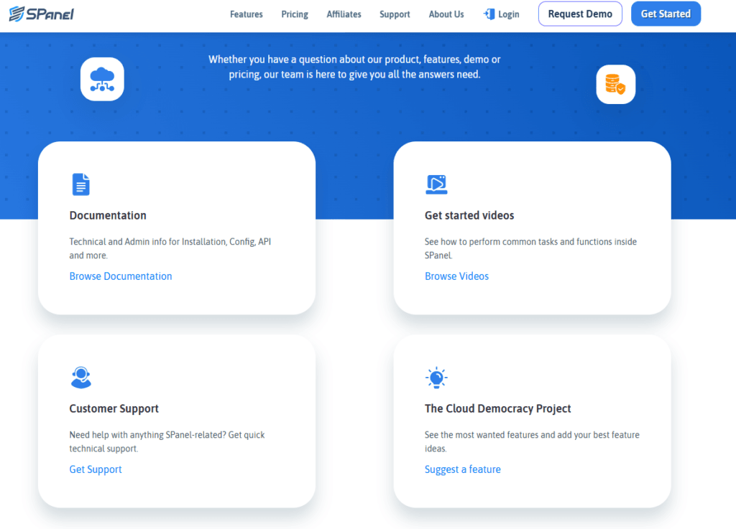Click the Get started videos play icon
The height and width of the screenshot is (529, 736).
(436, 184)
